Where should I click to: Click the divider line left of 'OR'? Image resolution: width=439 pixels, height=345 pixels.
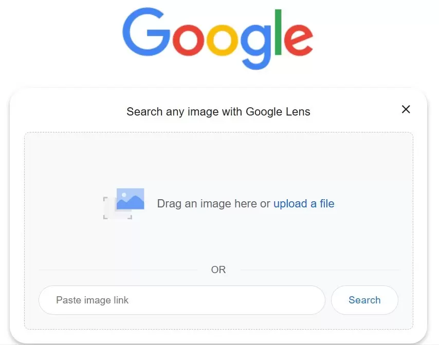[118, 270]
